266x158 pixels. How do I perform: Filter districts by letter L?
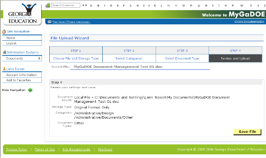161,6
